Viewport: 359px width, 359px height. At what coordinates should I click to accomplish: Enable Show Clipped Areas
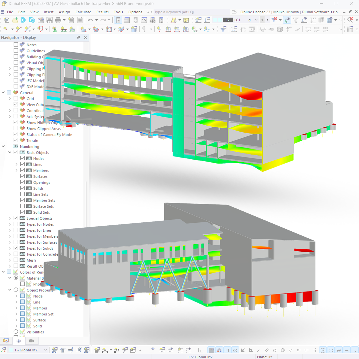click(x=16, y=128)
